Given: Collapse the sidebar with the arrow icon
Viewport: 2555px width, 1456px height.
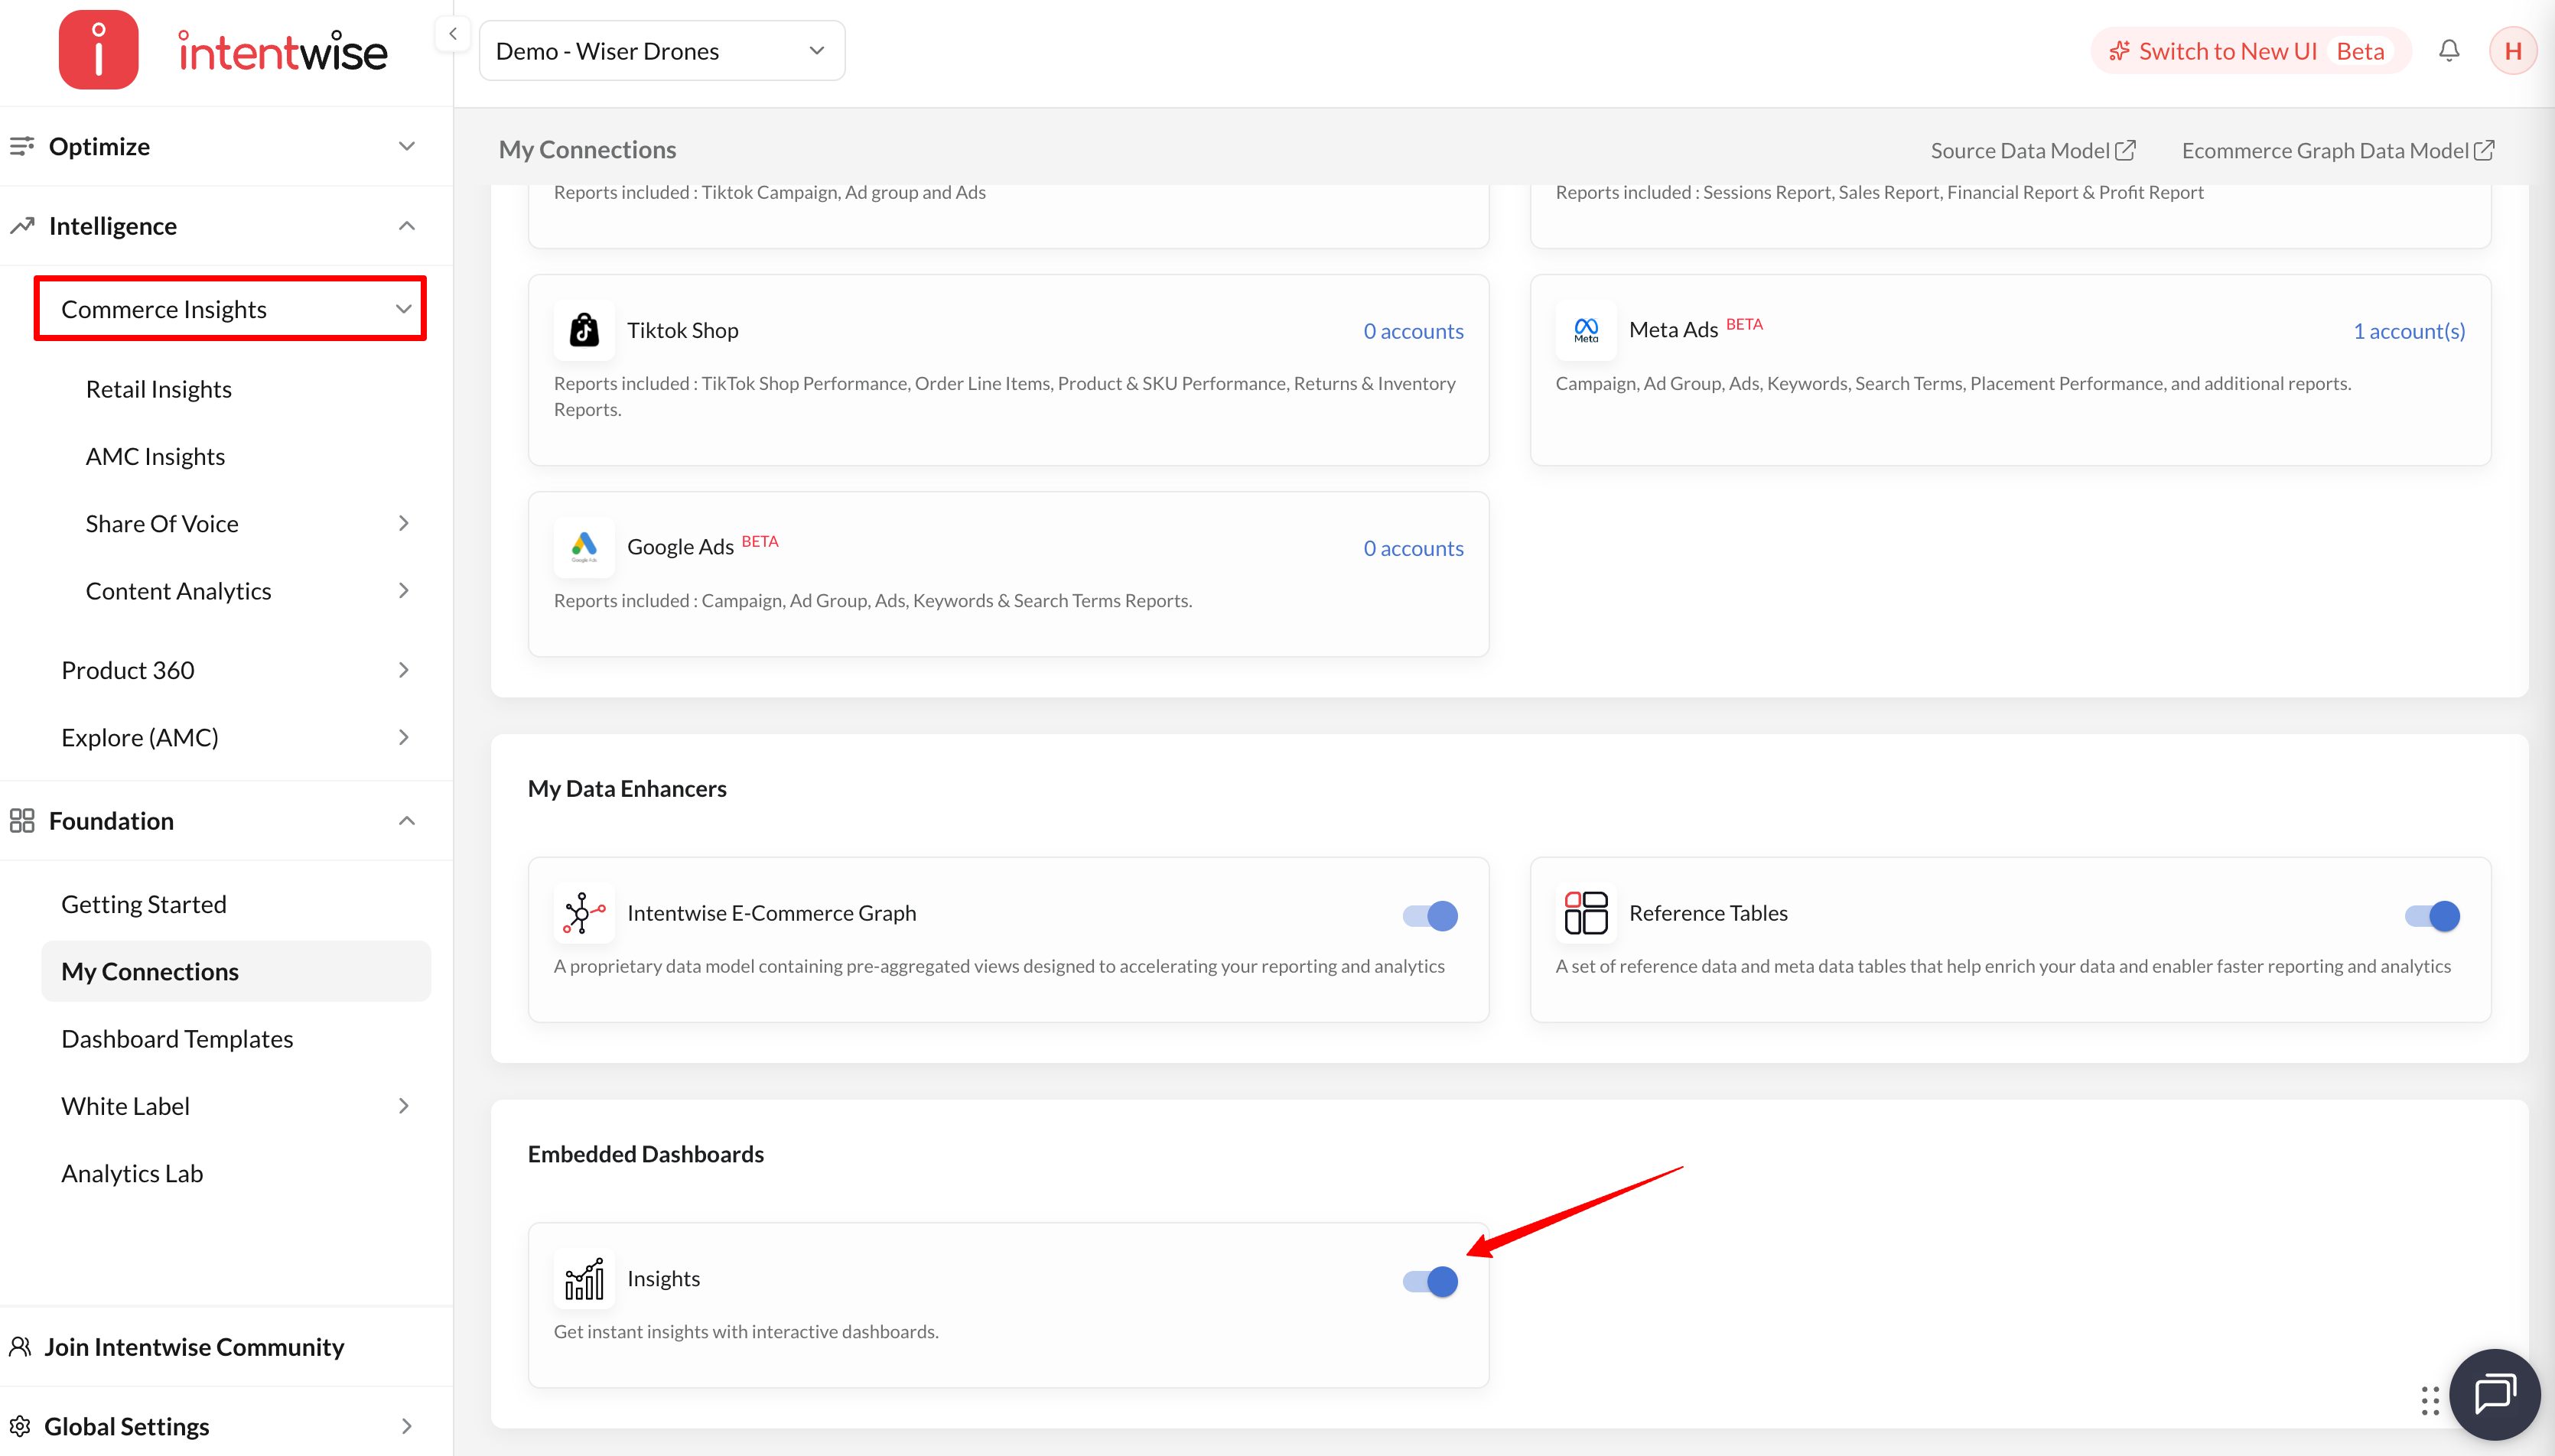Looking at the screenshot, I should point(452,34).
